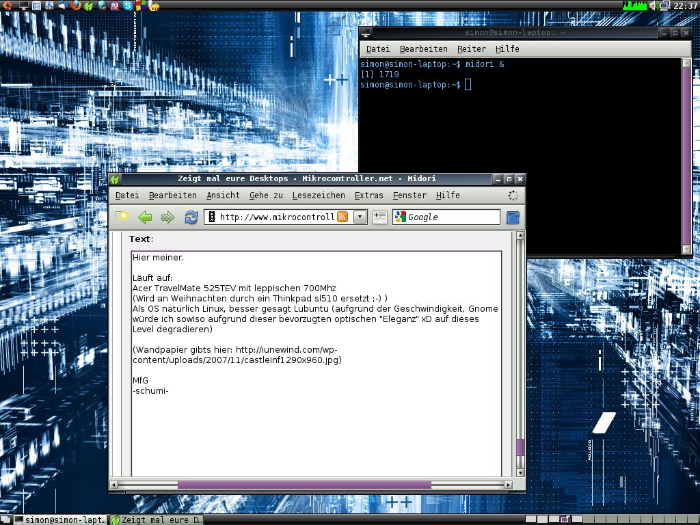700x525 pixels.
Task: Open the terminal's Bearbeiten menu
Action: pyautogui.click(x=424, y=49)
